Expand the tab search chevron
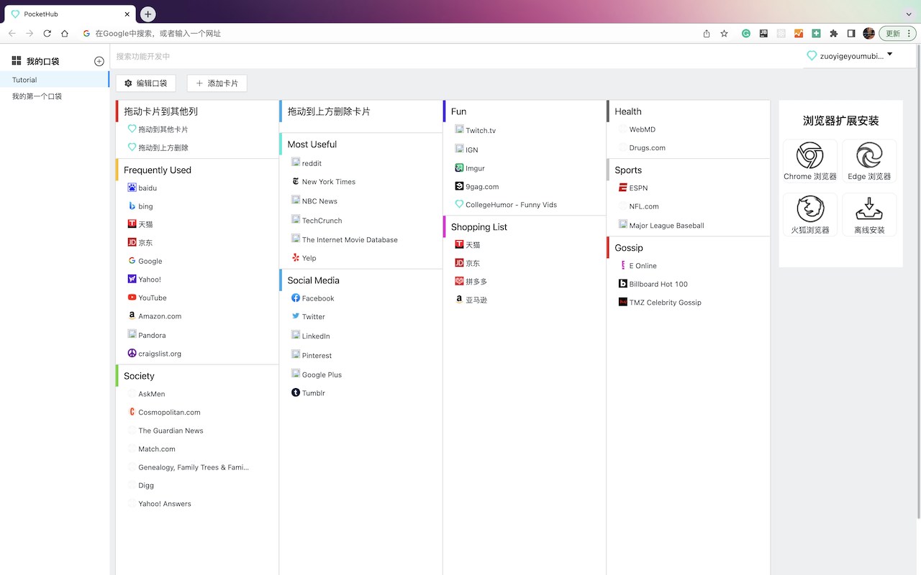921x575 pixels. tap(909, 14)
